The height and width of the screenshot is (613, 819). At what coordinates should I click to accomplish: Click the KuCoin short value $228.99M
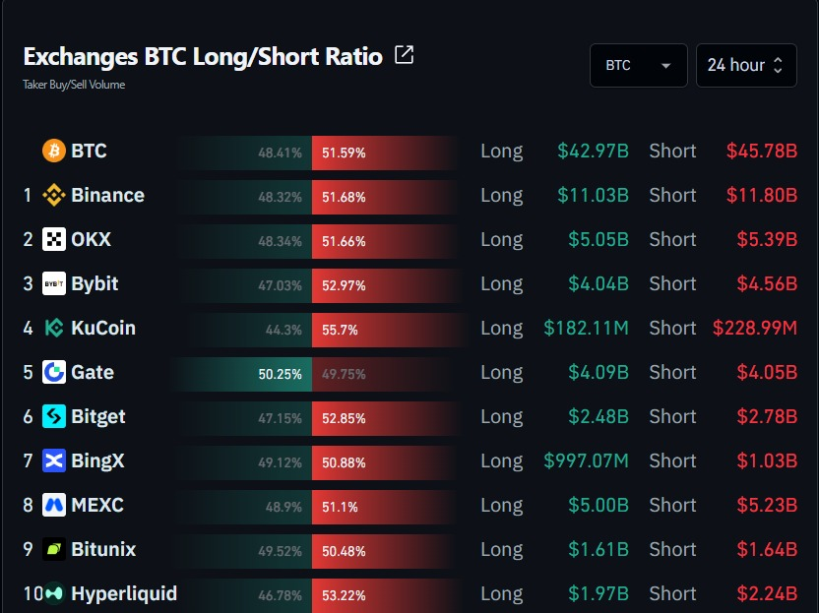(x=755, y=328)
